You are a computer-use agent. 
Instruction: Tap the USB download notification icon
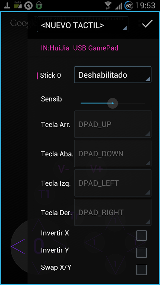(7, 6)
